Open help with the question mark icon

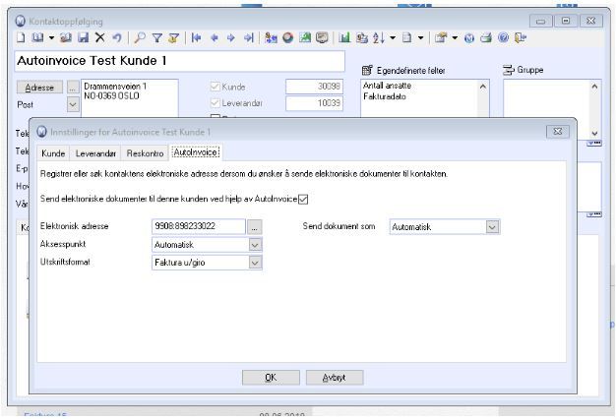click(x=503, y=37)
